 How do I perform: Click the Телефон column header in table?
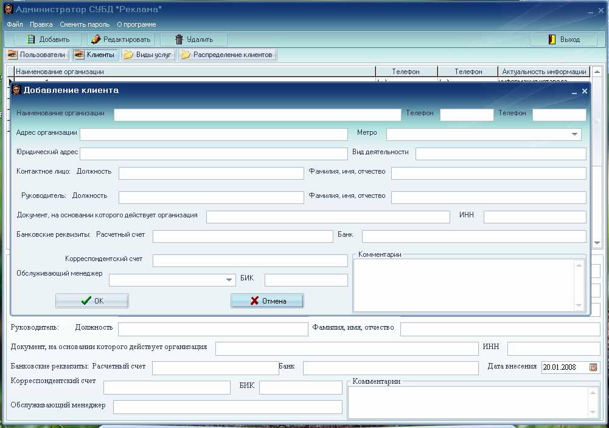click(406, 72)
